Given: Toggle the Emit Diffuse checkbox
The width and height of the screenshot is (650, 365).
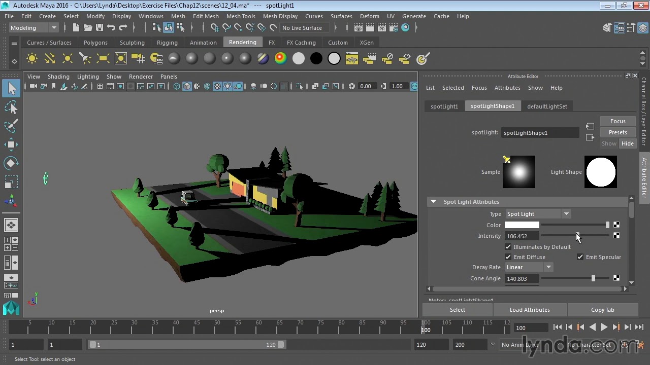Looking at the screenshot, I should (508, 257).
